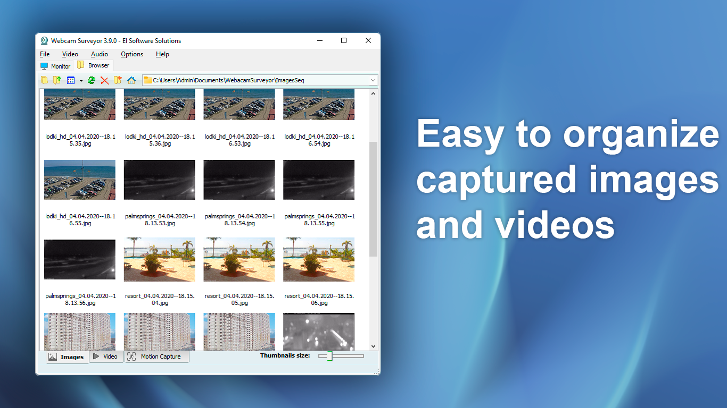Open the thumbnail view mode icon
727x408 pixels.
click(71, 80)
